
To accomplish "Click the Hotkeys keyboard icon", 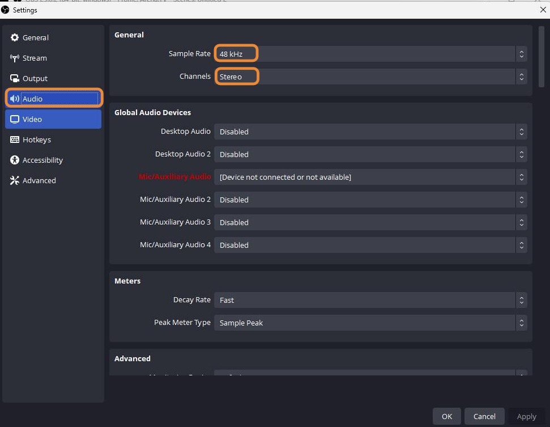I will pyautogui.click(x=14, y=139).
